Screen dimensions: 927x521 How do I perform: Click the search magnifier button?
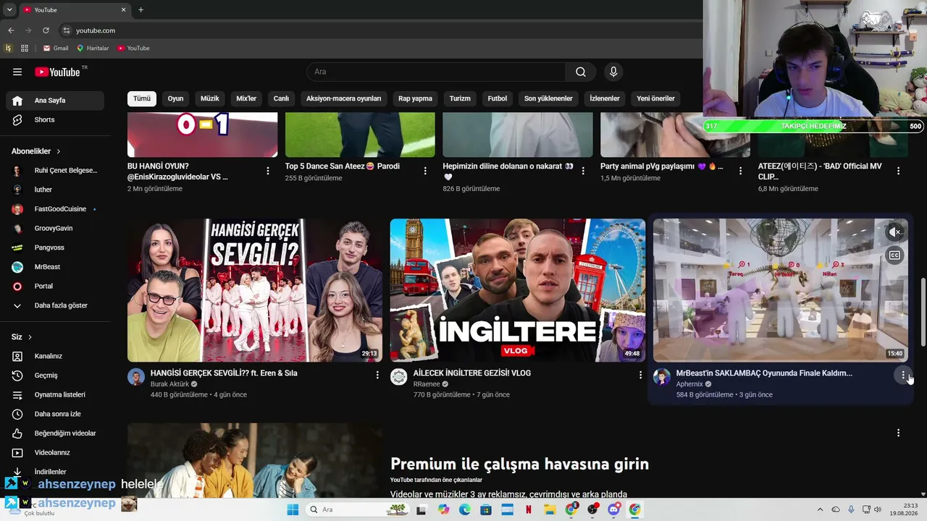(581, 72)
